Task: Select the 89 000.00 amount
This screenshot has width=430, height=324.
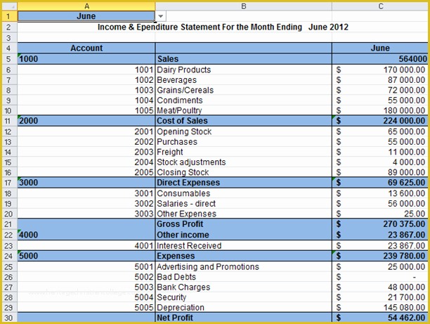Action: point(380,172)
